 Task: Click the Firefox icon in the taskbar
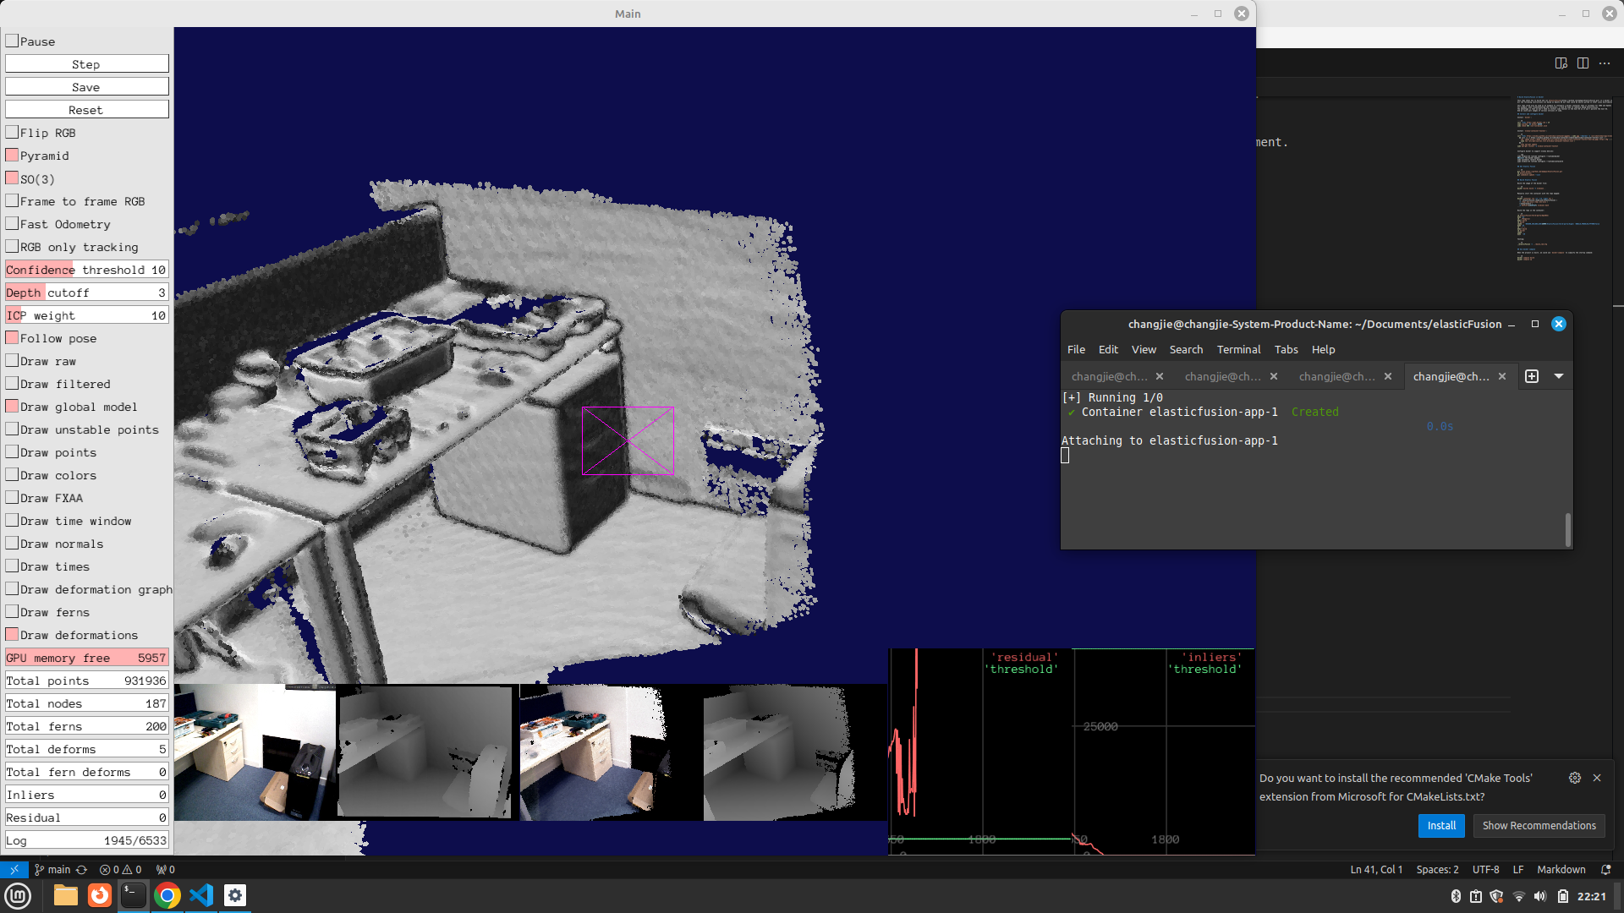100,895
